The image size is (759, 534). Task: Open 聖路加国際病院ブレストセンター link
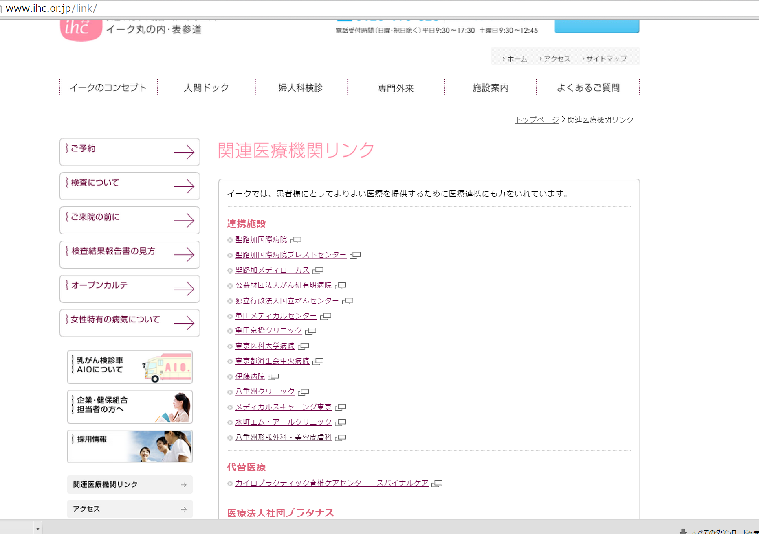coord(291,255)
